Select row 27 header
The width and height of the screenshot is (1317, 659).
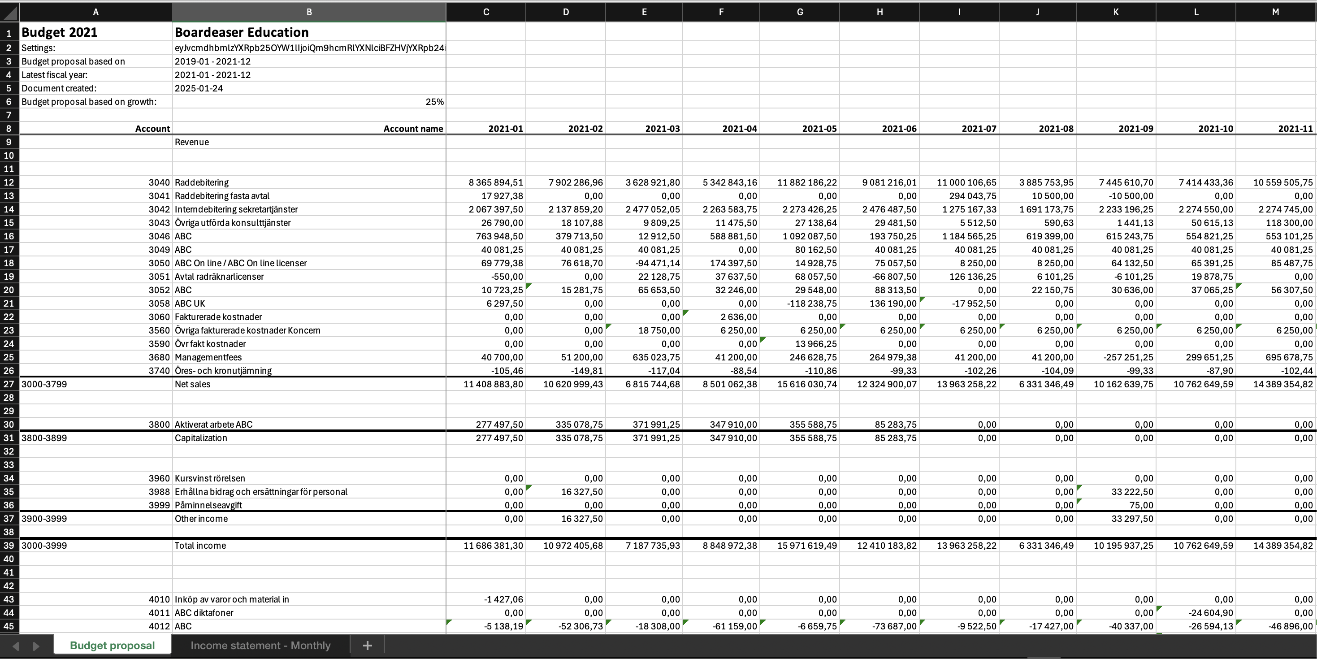(9, 384)
